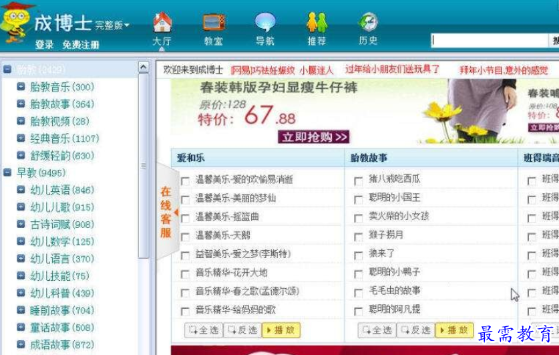Click 全选 under 爱和乐 list
The height and width of the screenshot is (355, 559).
point(204,330)
